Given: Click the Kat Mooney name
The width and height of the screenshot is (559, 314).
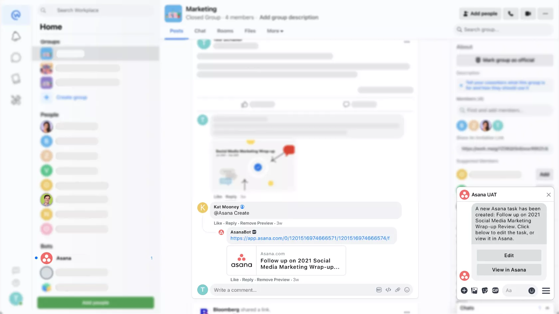Looking at the screenshot, I should pyautogui.click(x=226, y=207).
